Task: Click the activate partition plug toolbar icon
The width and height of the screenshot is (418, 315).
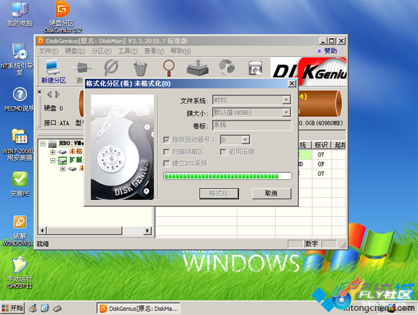Action: (x=82, y=67)
